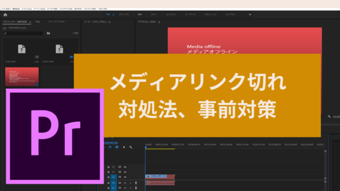Open the メディアブラウザー panel tab
Image resolution: width=340 pixels, height=191 pixels.
pos(57,22)
